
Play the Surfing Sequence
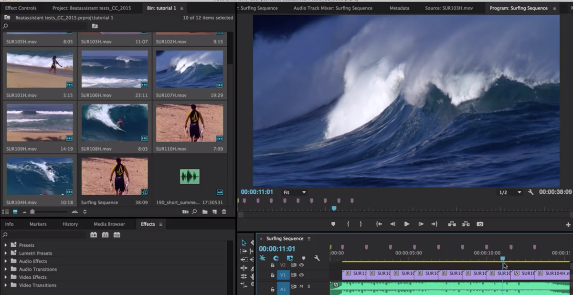pyautogui.click(x=407, y=224)
